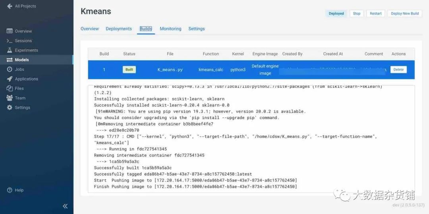The width and height of the screenshot is (429, 214).
Task: Click the Built status badge
Action: point(129,70)
